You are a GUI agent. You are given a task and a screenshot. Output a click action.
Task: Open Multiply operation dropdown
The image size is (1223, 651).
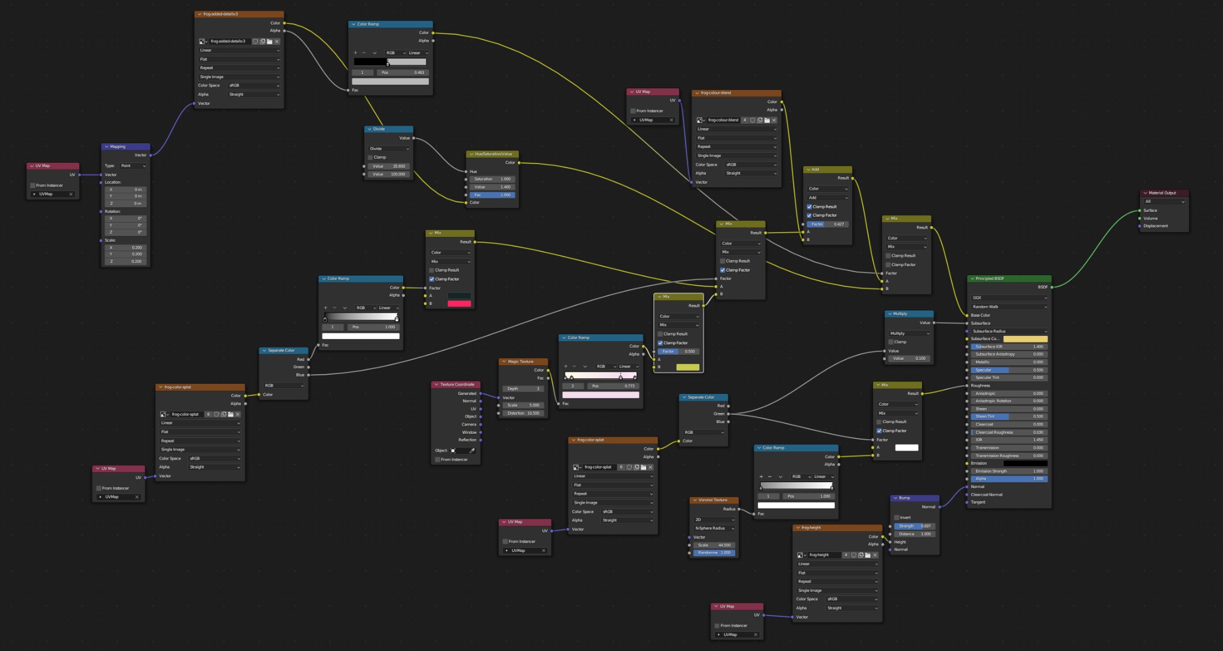pos(909,333)
